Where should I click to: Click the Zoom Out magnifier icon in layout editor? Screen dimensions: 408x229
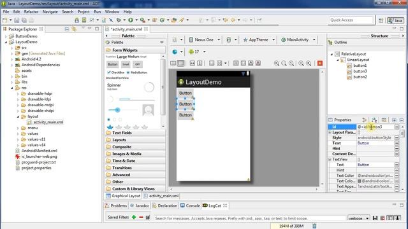point(301,64)
